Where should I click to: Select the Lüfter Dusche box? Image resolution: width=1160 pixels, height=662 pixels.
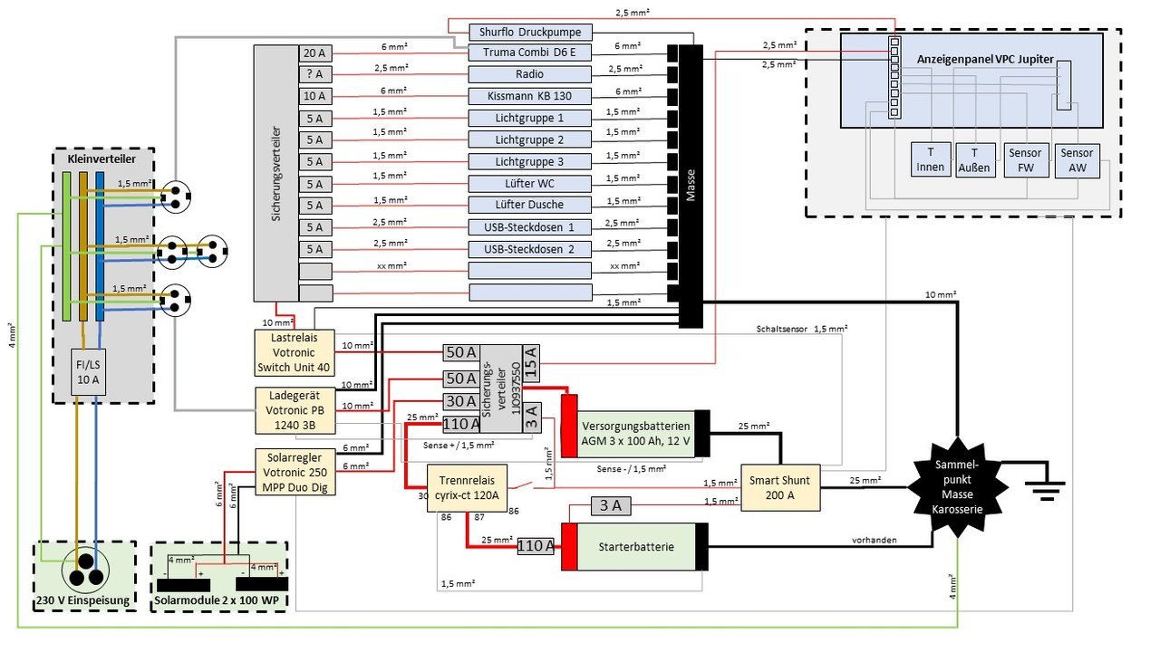click(x=530, y=205)
